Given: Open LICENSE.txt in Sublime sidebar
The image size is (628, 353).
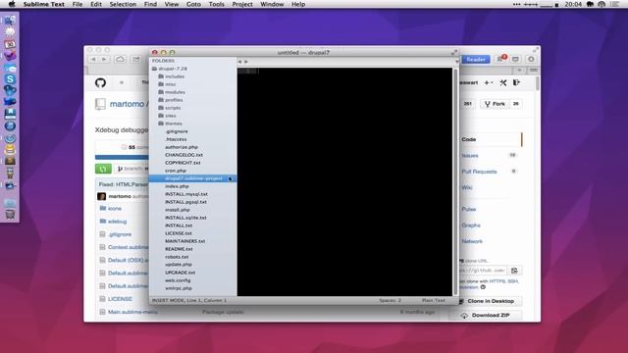Looking at the screenshot, I should point(179,233).
